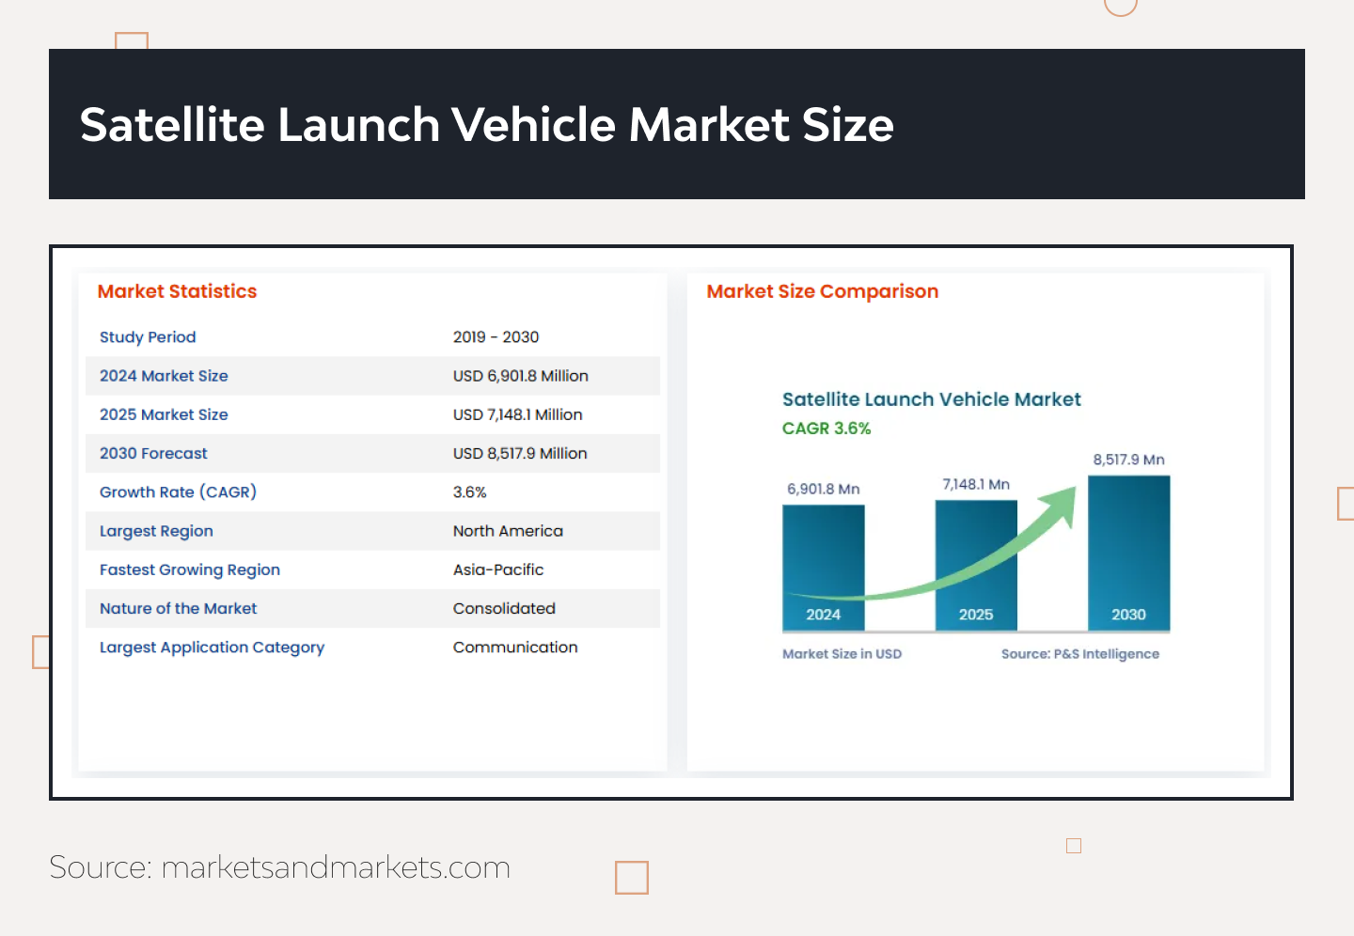
Task: Click the 'Source: P&S Intelligence' caption
Action: pyautogui.click(x=1080, y=654)
